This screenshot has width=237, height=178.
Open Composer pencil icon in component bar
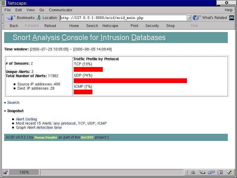pyautogui.click(x=229, y=172)
